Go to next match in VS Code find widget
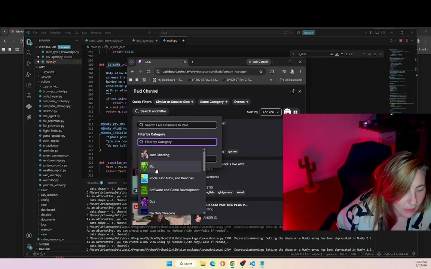This screenshot has height=269, width=431. click(x=369, y=54)
